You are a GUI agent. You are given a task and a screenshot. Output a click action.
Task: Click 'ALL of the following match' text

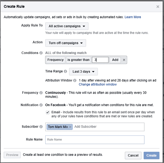pyautogui.click(x=66, y=53)
